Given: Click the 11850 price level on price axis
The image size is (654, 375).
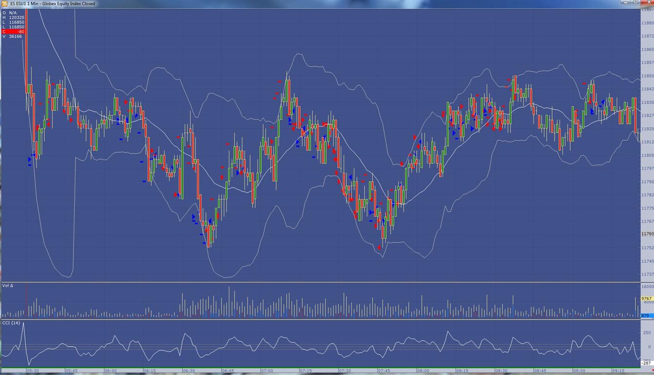Looking at the screenshot, I should coord(648,76).
